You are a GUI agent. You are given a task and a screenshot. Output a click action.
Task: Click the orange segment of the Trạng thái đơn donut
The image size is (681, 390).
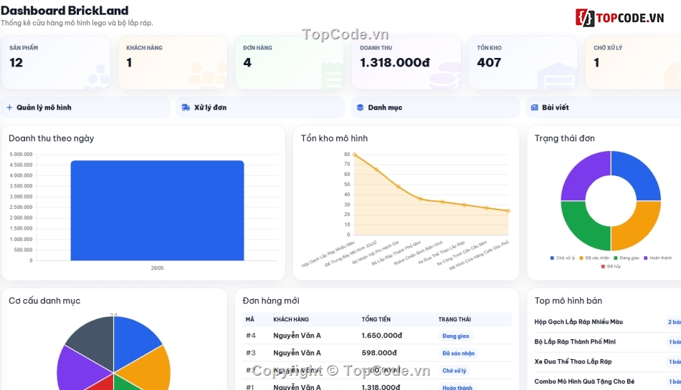(x=637, y=226)
